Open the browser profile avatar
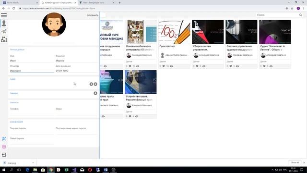The image size is (307, 173). click(x=298, y=9)
